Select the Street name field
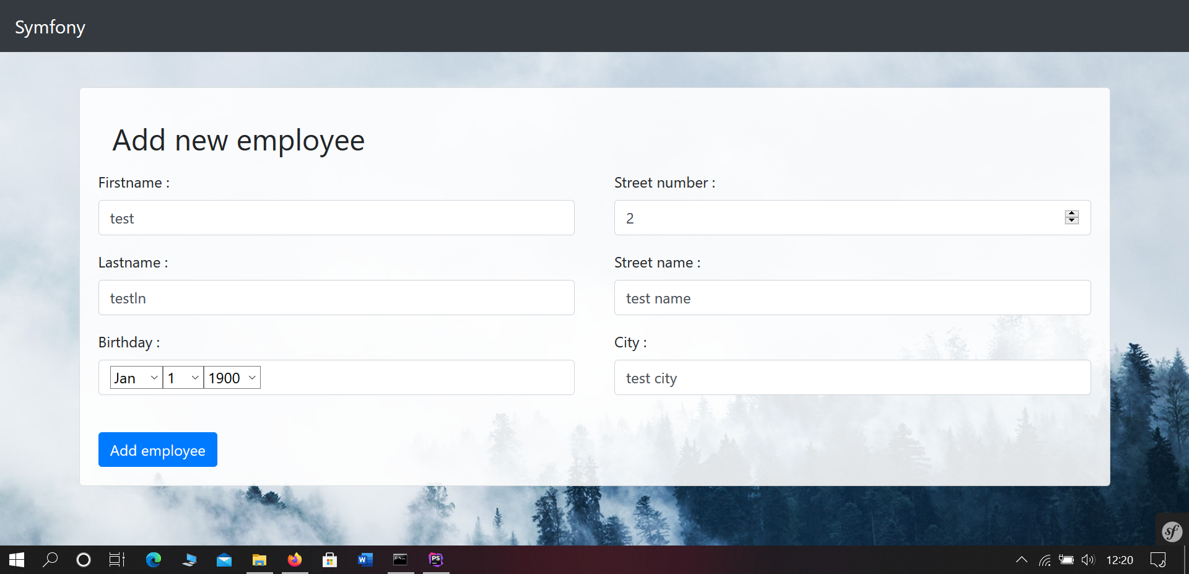Image resolution: width=1189 pixels, height=574 pixels. [x=852, y=298]
